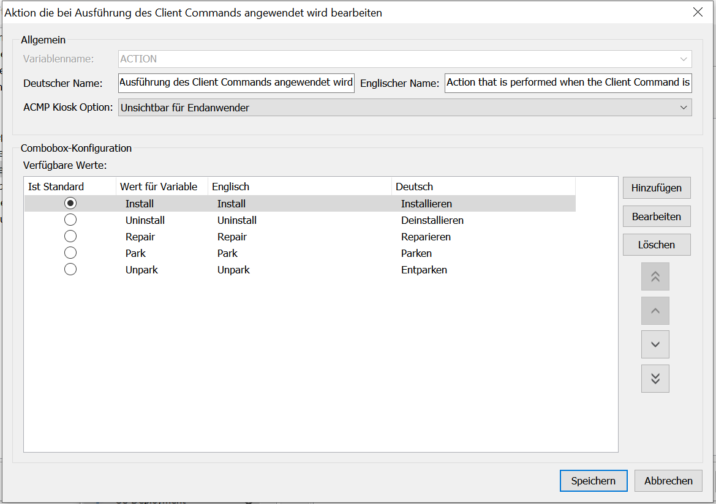Select the Entparken row in the list

pos(424,270)
